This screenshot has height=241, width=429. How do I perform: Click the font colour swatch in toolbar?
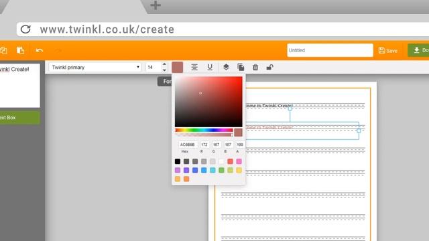177,67
